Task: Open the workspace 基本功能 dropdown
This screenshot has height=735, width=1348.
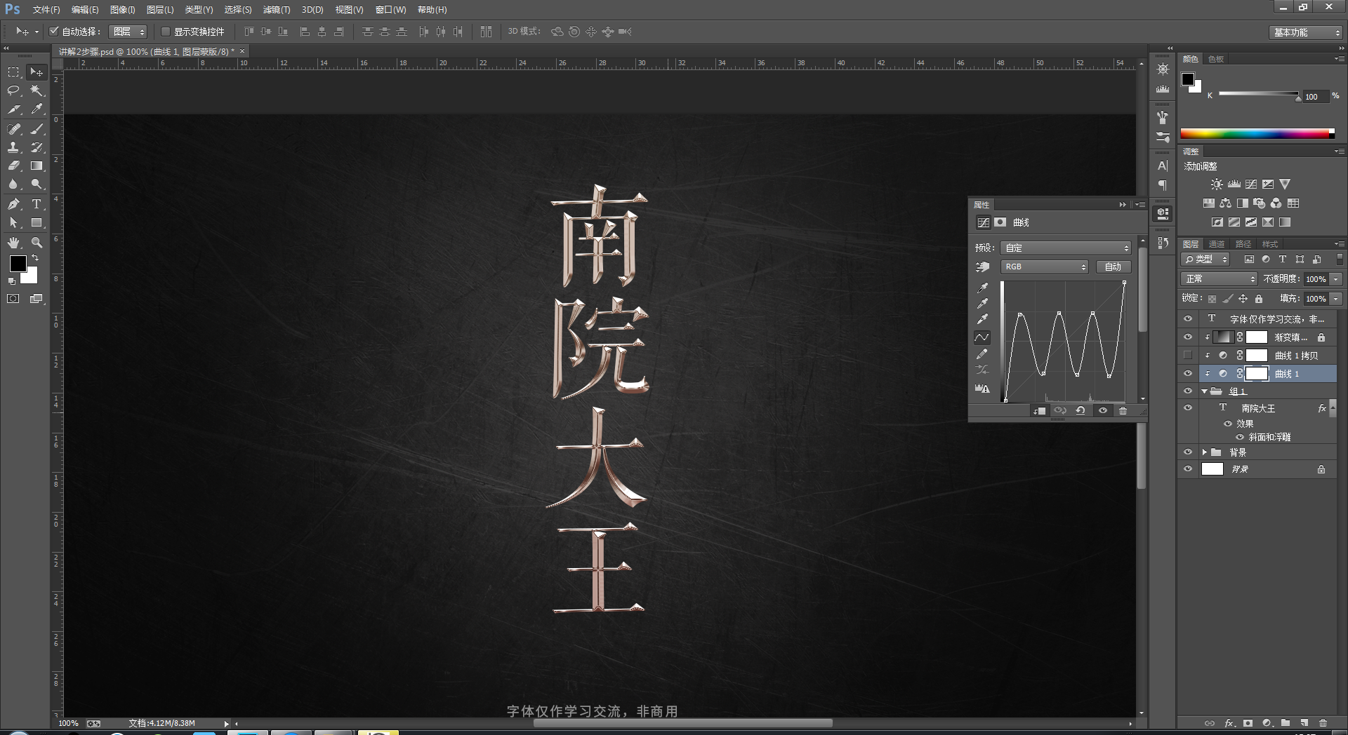Action: tap(1306, 32)
